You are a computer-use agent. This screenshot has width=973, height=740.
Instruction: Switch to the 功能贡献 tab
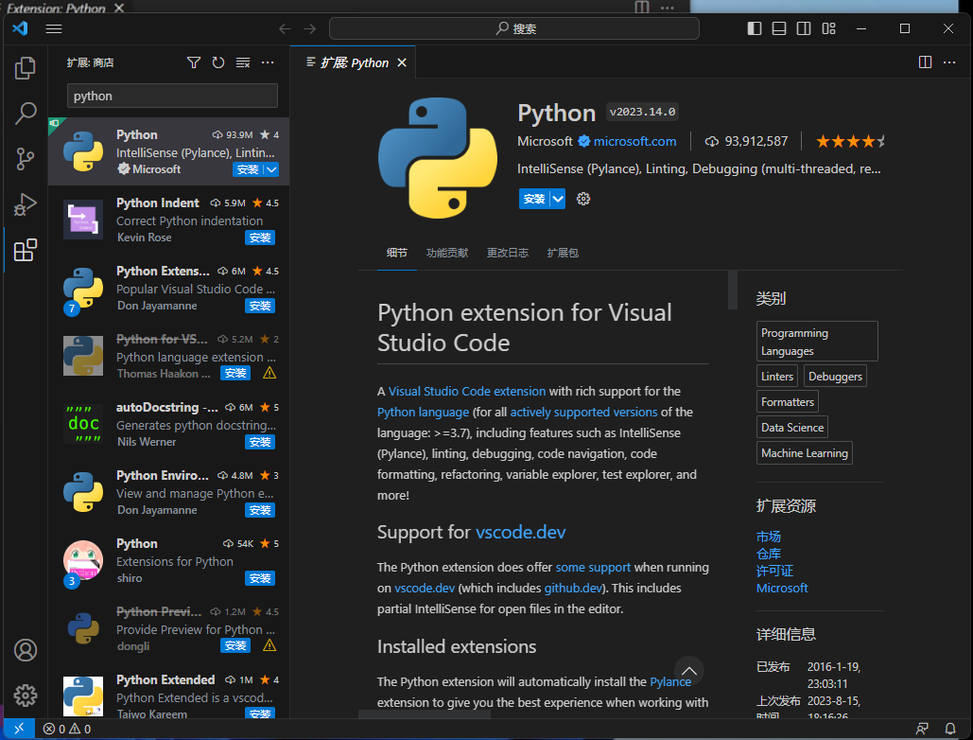click(446, 253)
